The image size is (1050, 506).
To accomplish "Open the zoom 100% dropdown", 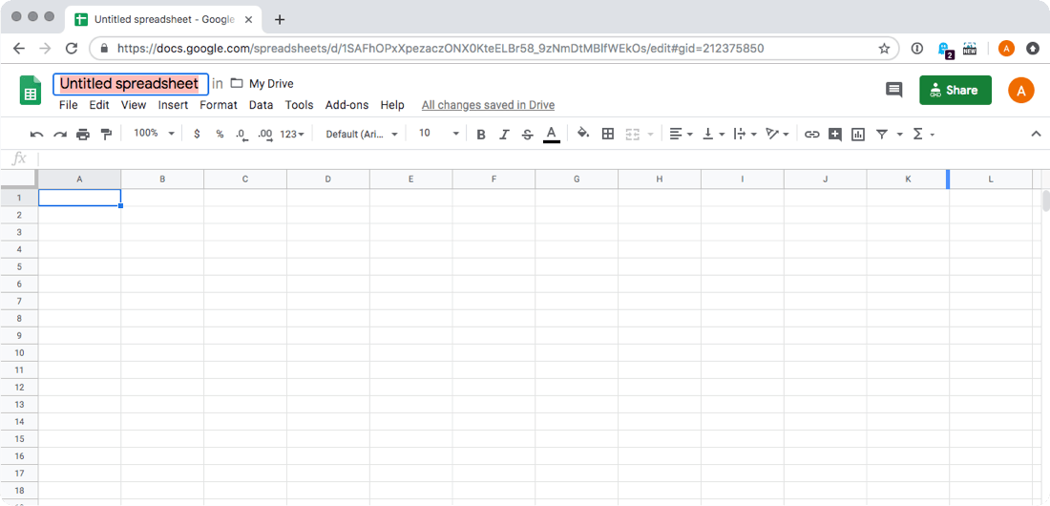I will tap(154, 134).
